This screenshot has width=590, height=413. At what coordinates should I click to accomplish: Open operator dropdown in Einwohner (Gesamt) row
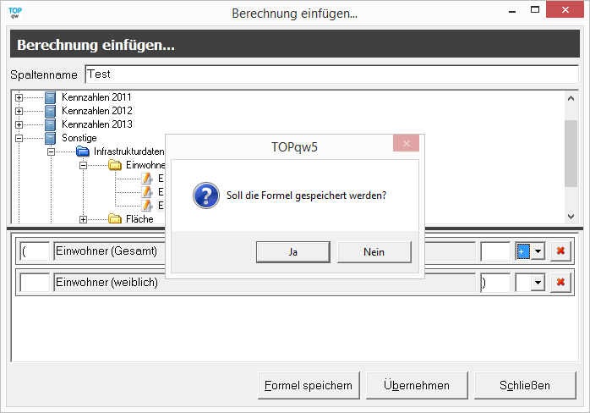click(538, 251)
